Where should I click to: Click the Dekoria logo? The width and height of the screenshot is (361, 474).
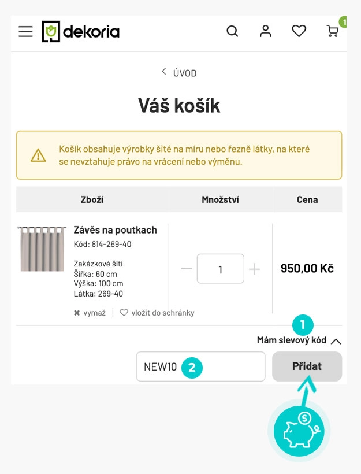click(x=81, y=32)
